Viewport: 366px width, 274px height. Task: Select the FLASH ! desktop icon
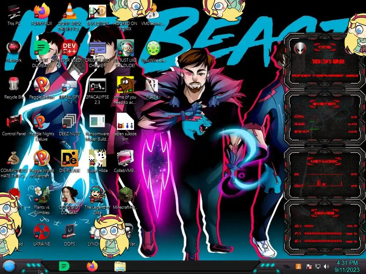(153, 88)
